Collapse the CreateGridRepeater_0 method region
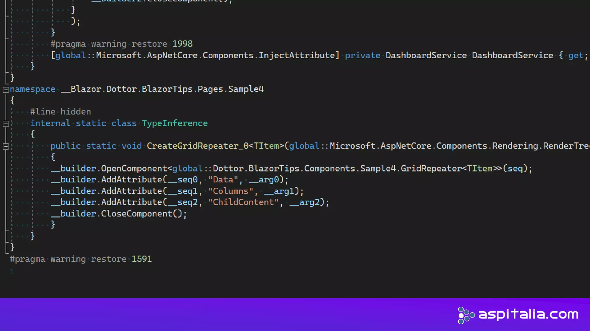 pos(5,147)
